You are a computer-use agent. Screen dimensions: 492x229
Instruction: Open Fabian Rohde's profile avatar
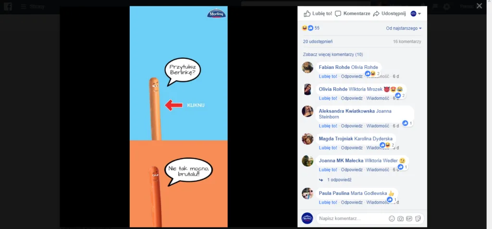tap(307, 67)
